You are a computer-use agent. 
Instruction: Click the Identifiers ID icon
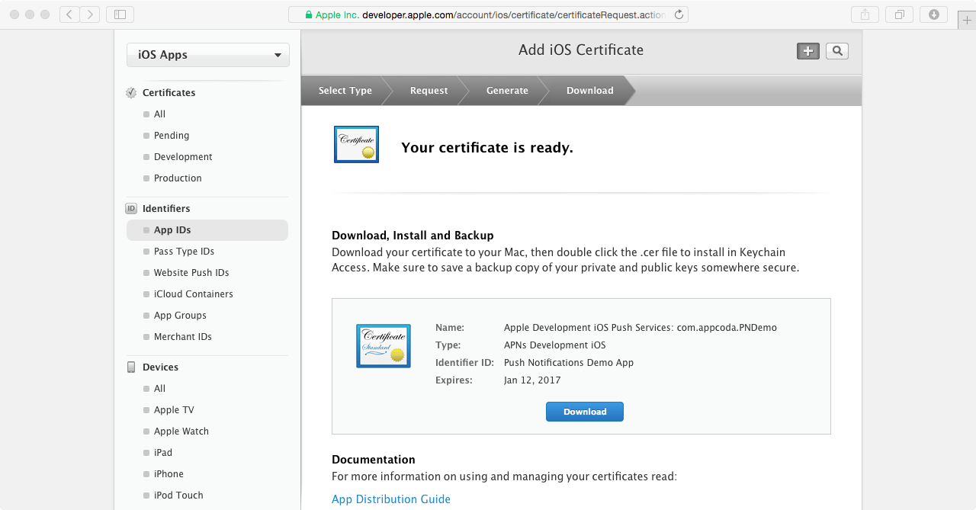pyautogui.click(x=131, y=209)
